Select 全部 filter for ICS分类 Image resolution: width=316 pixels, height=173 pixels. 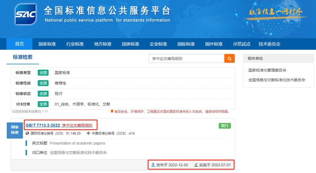43,104
